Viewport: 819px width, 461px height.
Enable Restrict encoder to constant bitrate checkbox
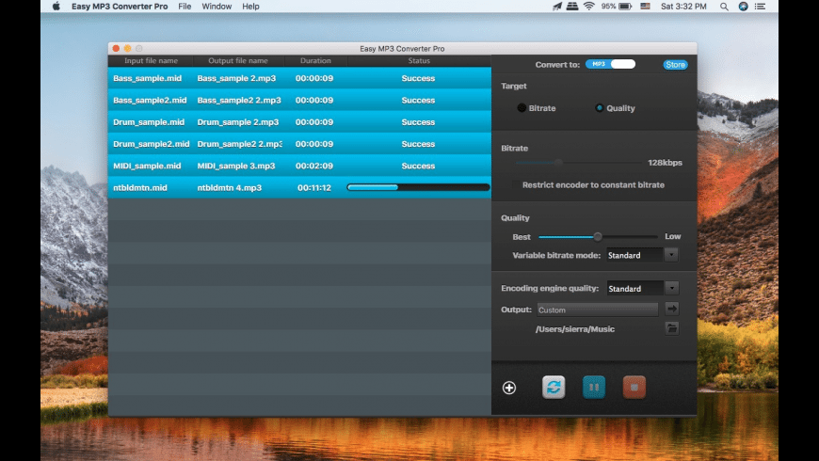pos(516,184)
